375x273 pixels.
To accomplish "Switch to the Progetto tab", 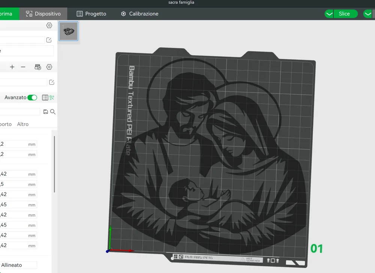I will (91, 14).
